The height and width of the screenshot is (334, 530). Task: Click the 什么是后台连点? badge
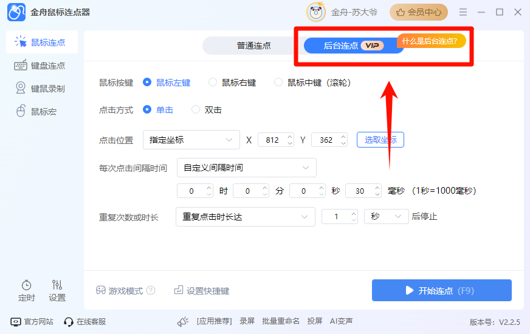click(x=431, y=41)
